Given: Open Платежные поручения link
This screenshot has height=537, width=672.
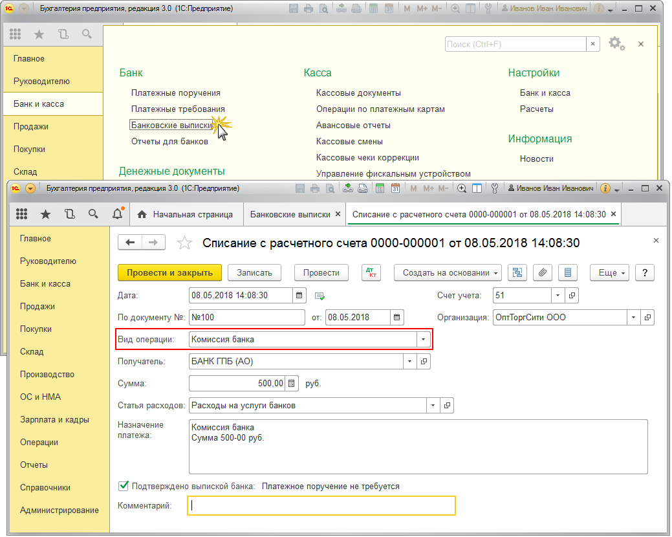Looking at the screenshot, I should coord(175,93).
